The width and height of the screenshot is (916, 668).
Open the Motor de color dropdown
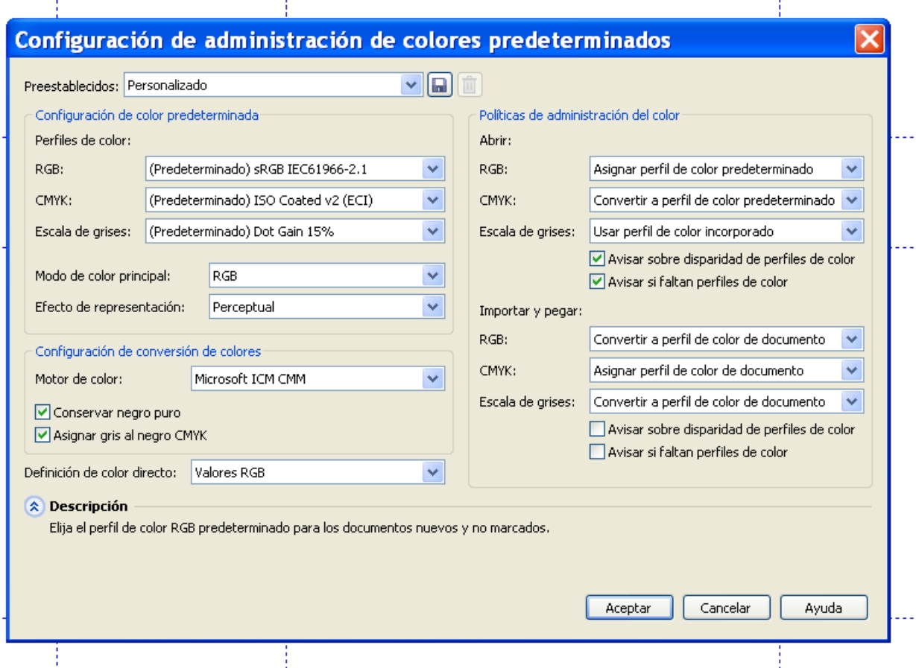point(318,379)
